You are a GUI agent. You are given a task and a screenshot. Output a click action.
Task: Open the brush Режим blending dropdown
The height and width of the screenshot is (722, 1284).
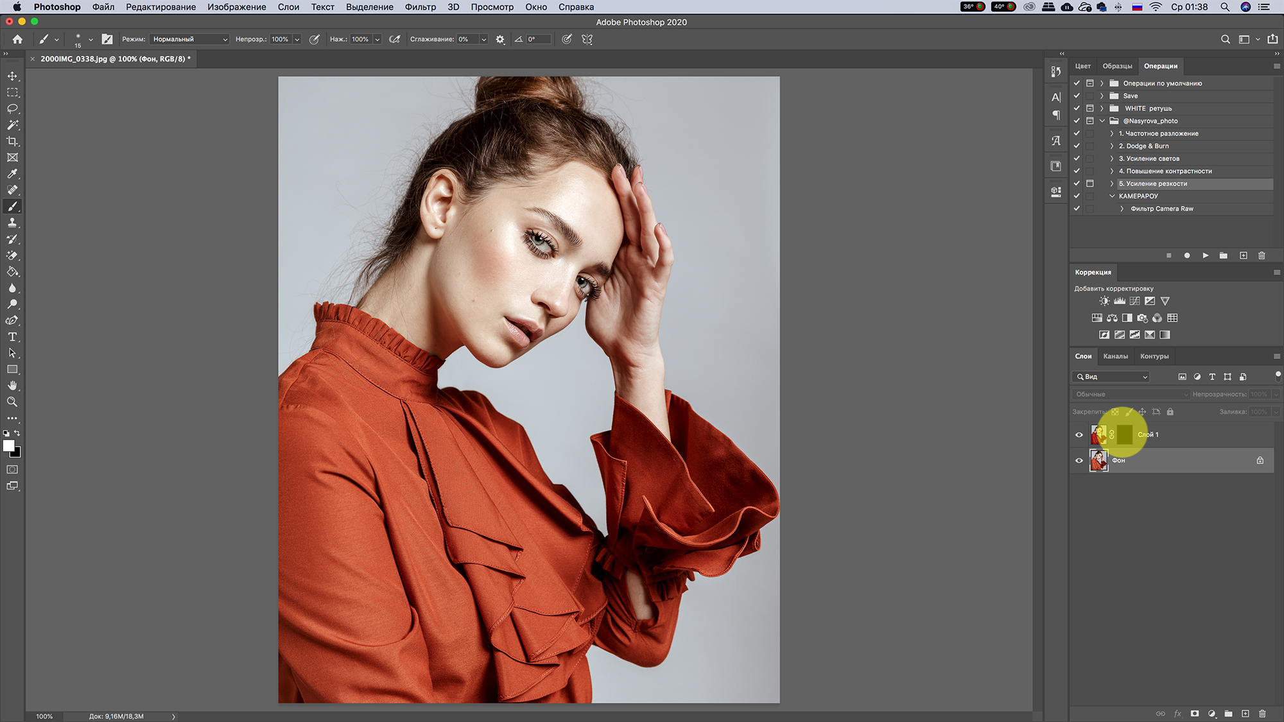coord(189,39)
